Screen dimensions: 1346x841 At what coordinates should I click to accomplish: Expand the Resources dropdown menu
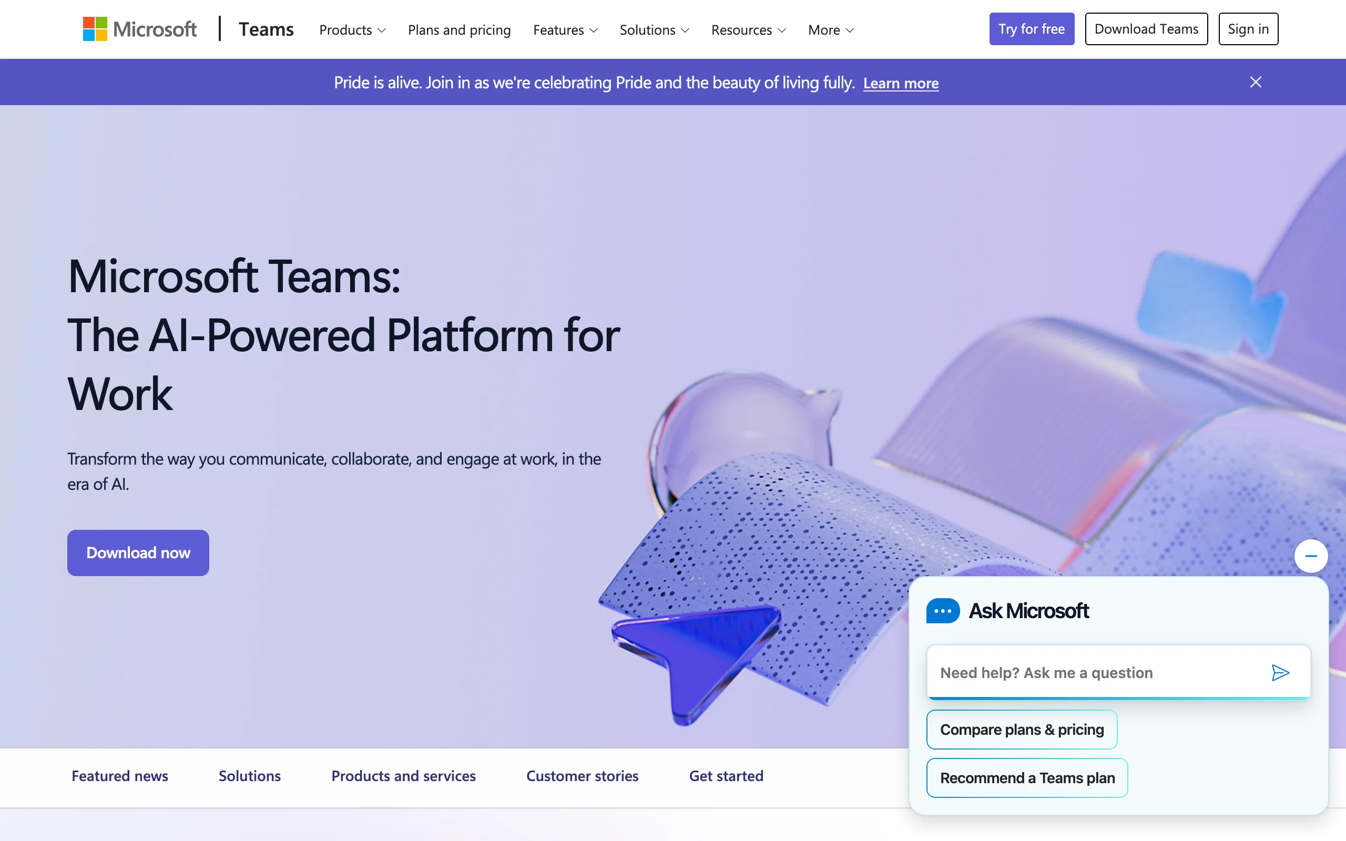click(x=748, y=30)
